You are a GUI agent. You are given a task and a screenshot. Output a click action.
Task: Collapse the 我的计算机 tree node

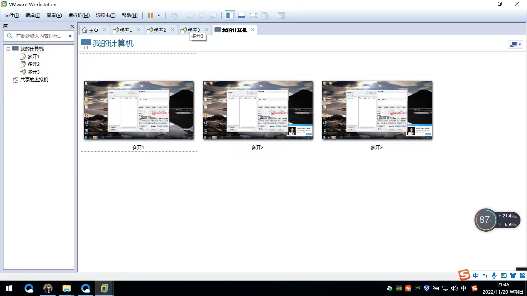[8, 49]
